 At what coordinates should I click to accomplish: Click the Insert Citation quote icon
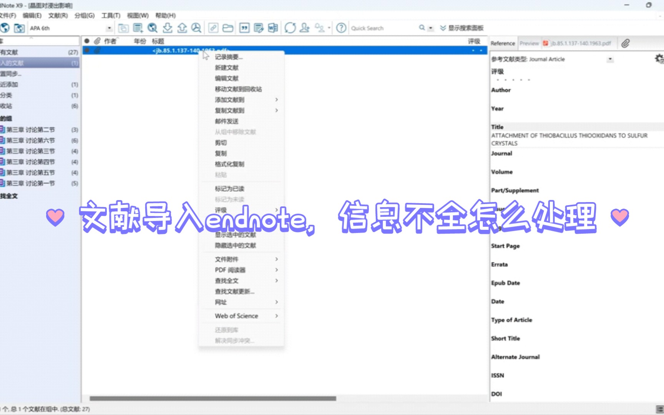click(244, 28)
